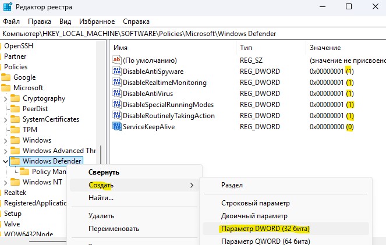The height and width of the screenshot is (245, 386).
Task: Choose Переименовать in the context menu
Action: click(134, 229)
